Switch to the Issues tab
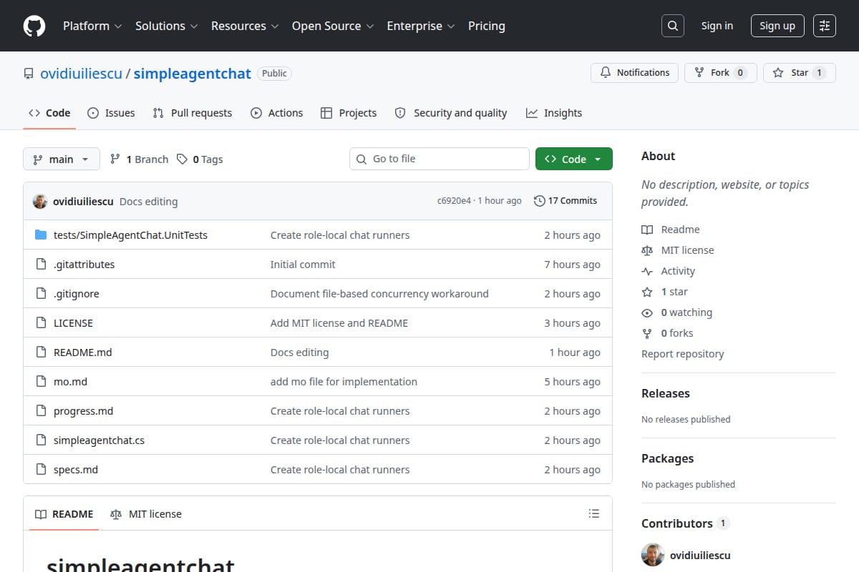Image resolution: width=859 pixels, height=572 pixels. click(x=111, y=113)
